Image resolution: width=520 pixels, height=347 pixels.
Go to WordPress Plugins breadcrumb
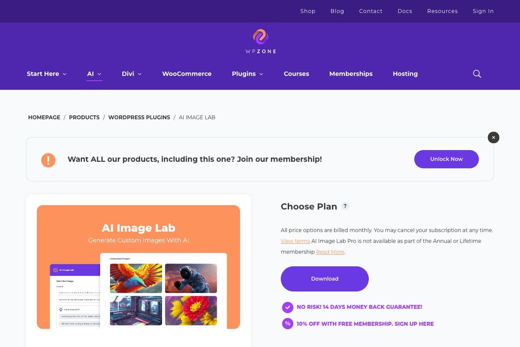pos(139,117)
